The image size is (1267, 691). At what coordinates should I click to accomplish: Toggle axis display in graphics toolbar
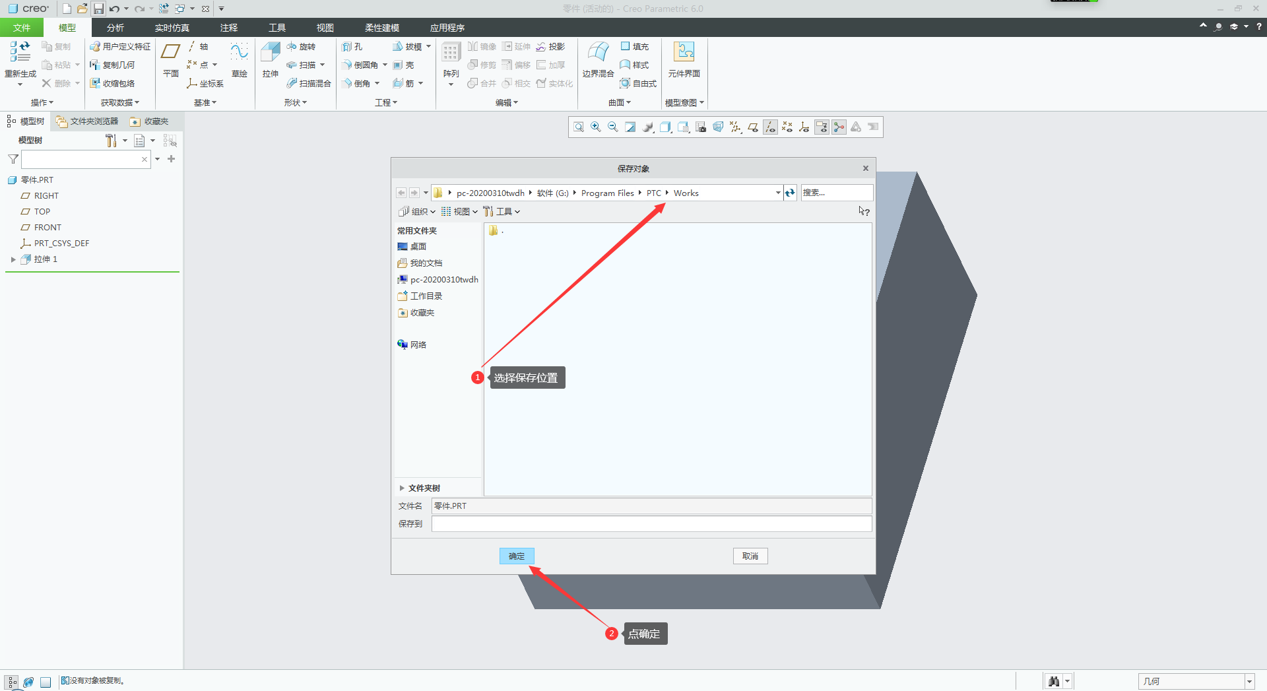(x=770, y=127)
